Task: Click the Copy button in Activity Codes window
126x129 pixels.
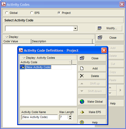Action: [116, 72]
